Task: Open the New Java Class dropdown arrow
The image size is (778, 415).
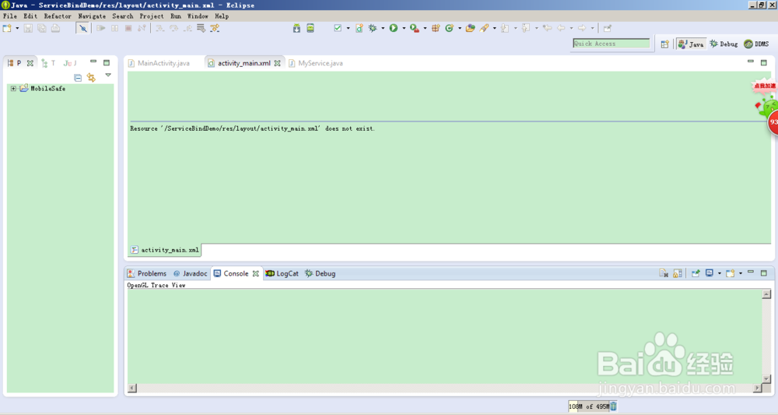Action: (460, 28)
